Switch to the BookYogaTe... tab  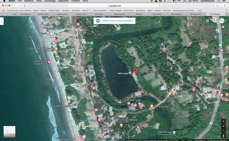(177, 14)
